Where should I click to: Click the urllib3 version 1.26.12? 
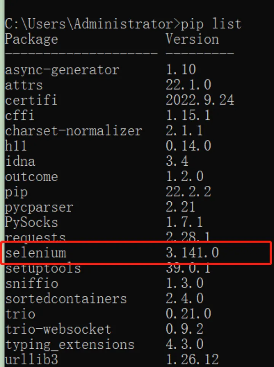[192, 359]
